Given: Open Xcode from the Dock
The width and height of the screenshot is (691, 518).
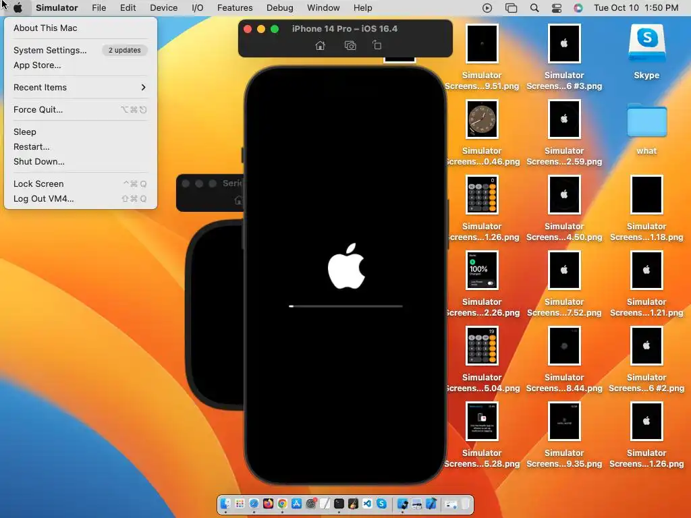Looking at the screenshot, I should pos(431,503).
